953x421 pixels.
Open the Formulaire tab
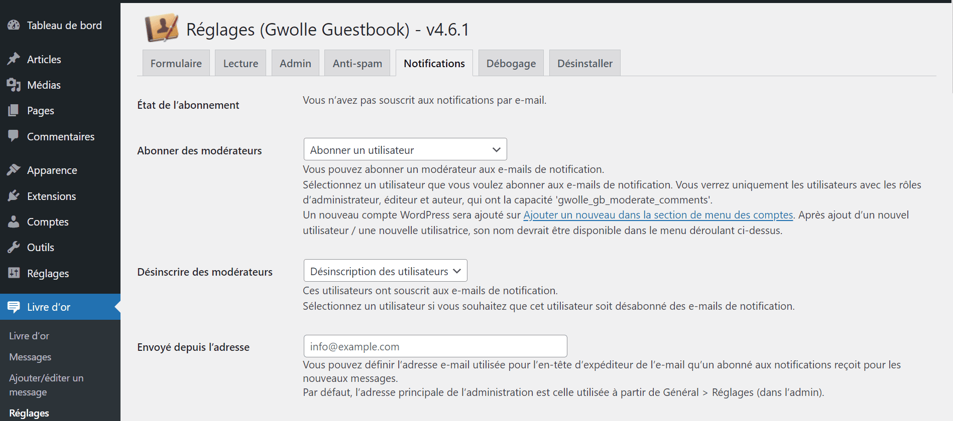pyautogui.click(x=176, y=63)
